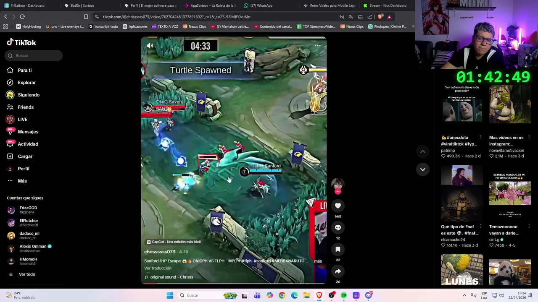Click the Buscar search field in TikTok
The image size is (538, 302).
(34, 55)
